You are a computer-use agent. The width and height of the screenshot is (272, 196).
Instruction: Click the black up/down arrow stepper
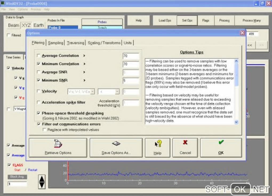click(x=42, y=182)
